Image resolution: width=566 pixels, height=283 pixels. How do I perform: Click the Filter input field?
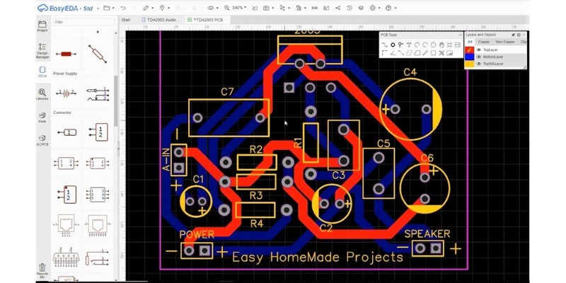(x=83, y=22)
